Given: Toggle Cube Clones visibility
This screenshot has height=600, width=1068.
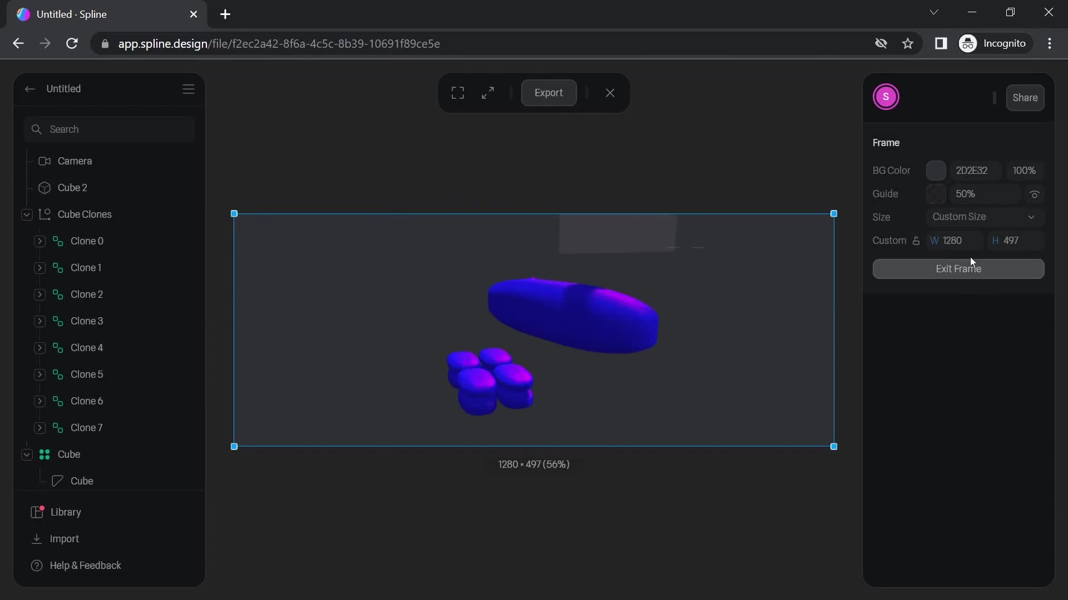Looking at the screenshot, I should pyautogui.click(x=186, y=214).
